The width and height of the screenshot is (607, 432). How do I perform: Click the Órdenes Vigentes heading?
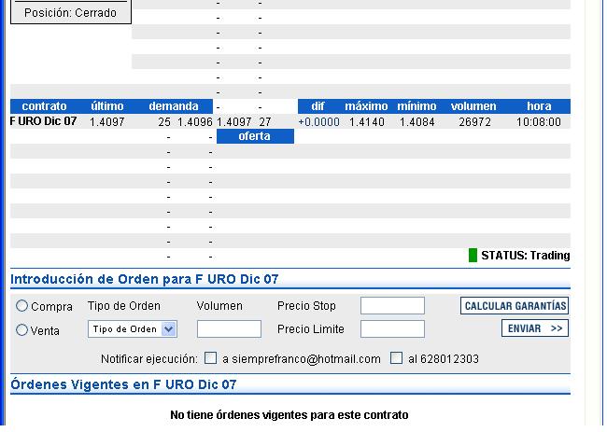pos(123,384)
